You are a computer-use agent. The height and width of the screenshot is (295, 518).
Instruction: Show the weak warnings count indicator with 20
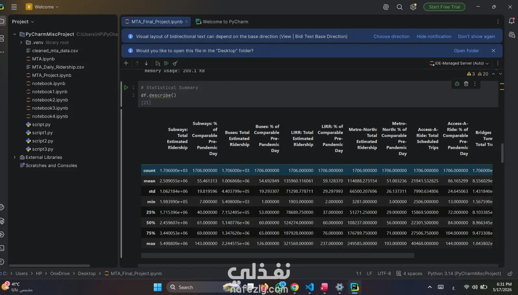click(483, 74)
